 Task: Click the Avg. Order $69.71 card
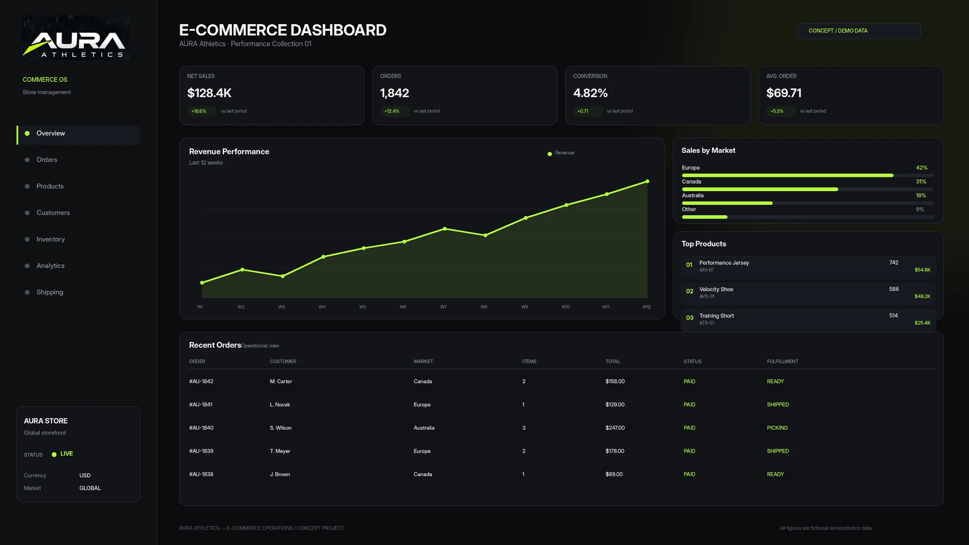pos(851,96)
